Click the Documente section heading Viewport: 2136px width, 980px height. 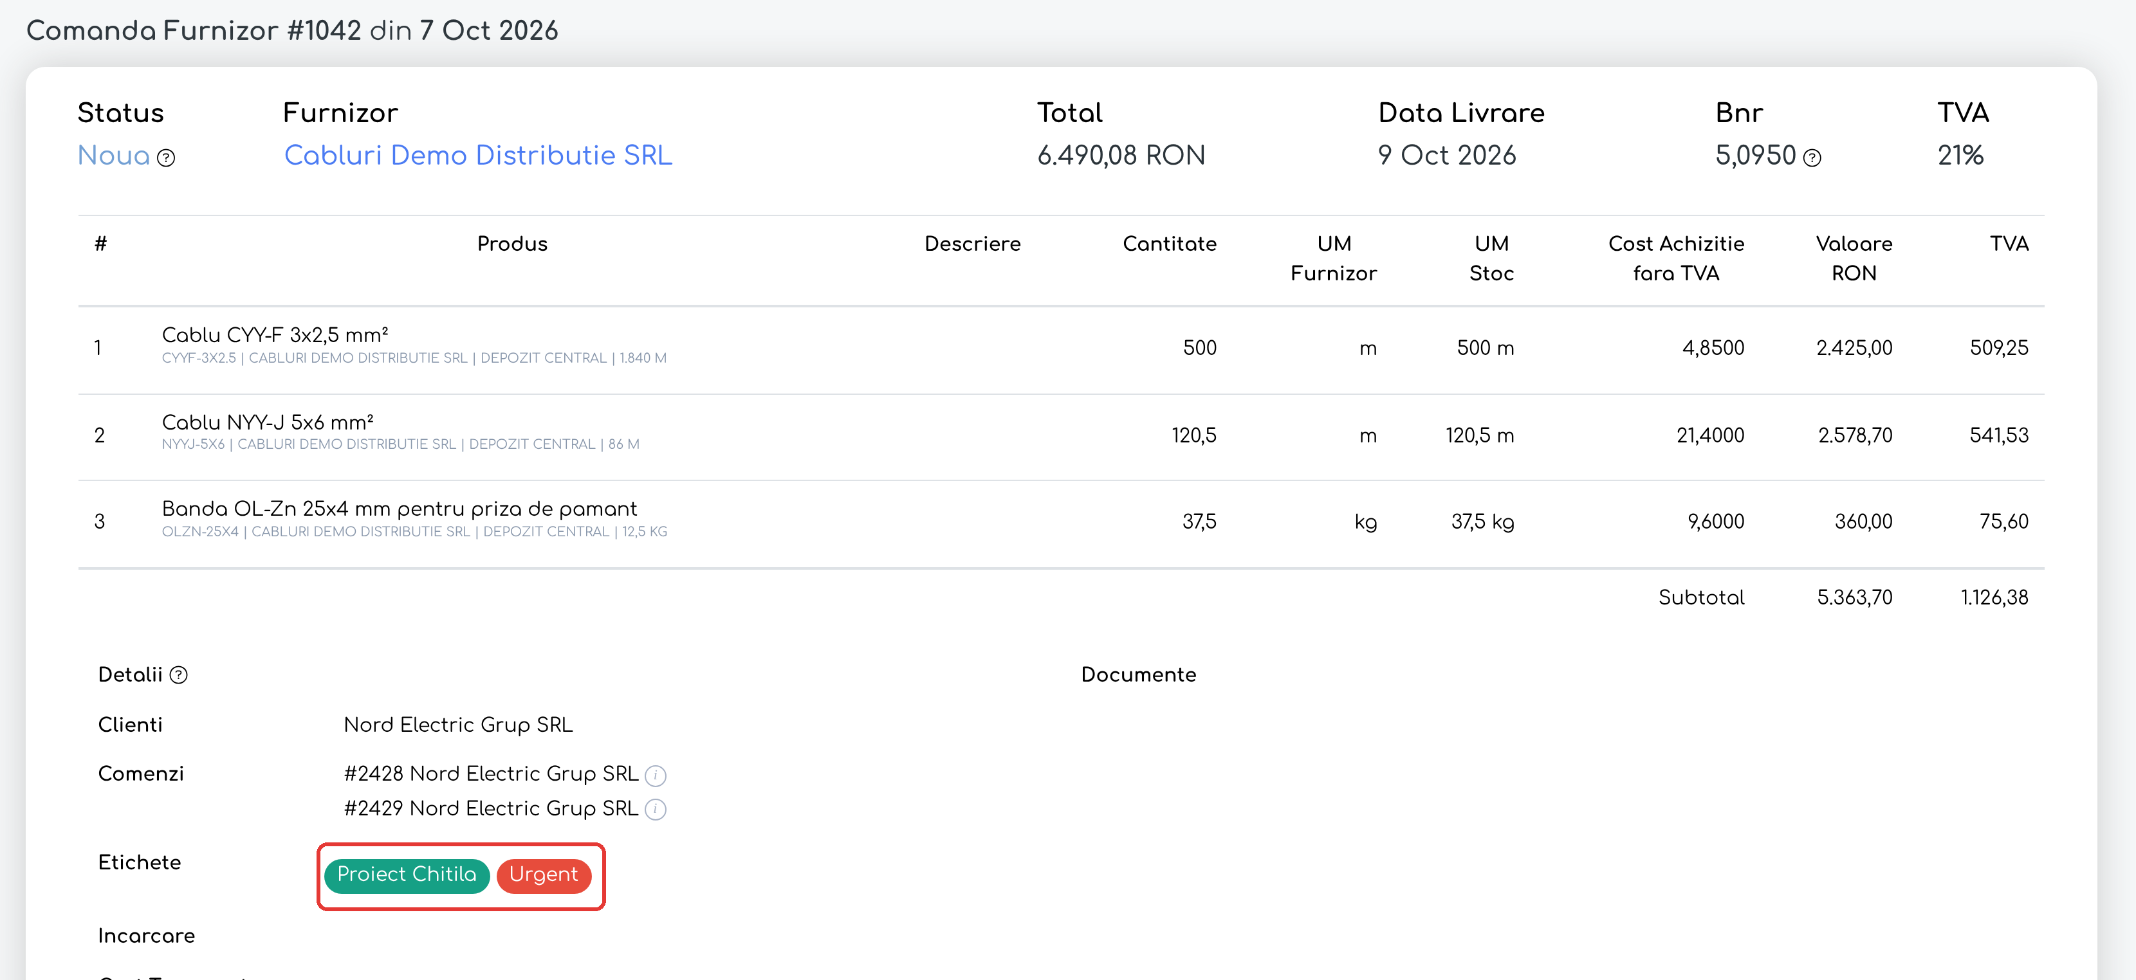[1137, 675]
